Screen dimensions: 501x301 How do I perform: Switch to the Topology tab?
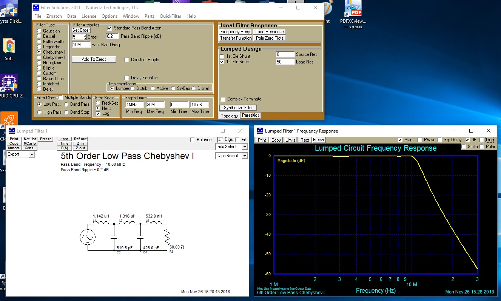(x=229, y=116)
